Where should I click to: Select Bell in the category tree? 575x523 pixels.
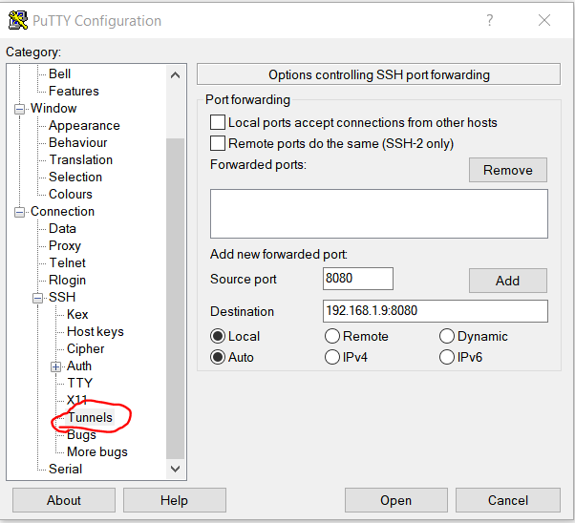coord(59,74)
